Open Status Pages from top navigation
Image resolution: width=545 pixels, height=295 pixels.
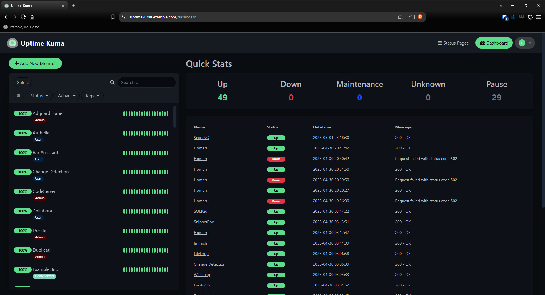tap(453, 43)
